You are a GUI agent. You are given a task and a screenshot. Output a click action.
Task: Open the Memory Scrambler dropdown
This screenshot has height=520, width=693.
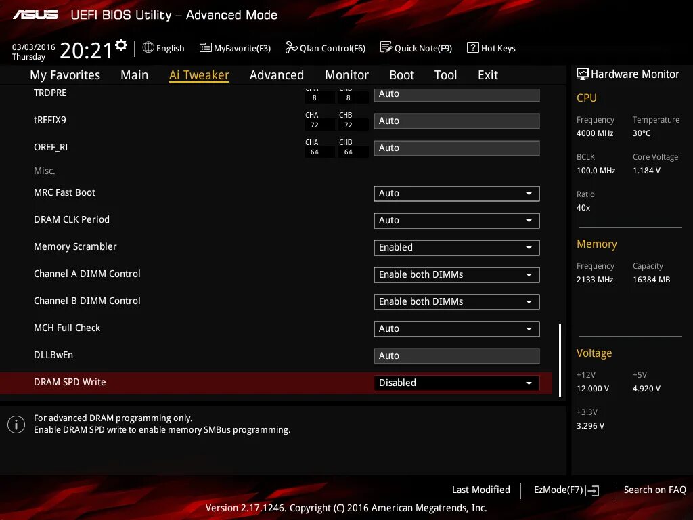tap(457, 248)
